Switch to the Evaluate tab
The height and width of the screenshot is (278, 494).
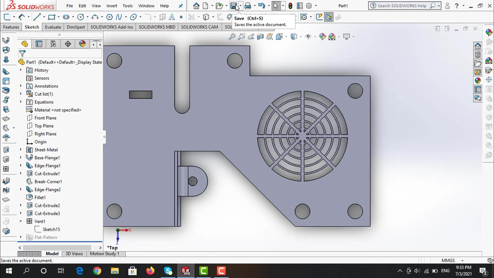(x=53, y=27)
